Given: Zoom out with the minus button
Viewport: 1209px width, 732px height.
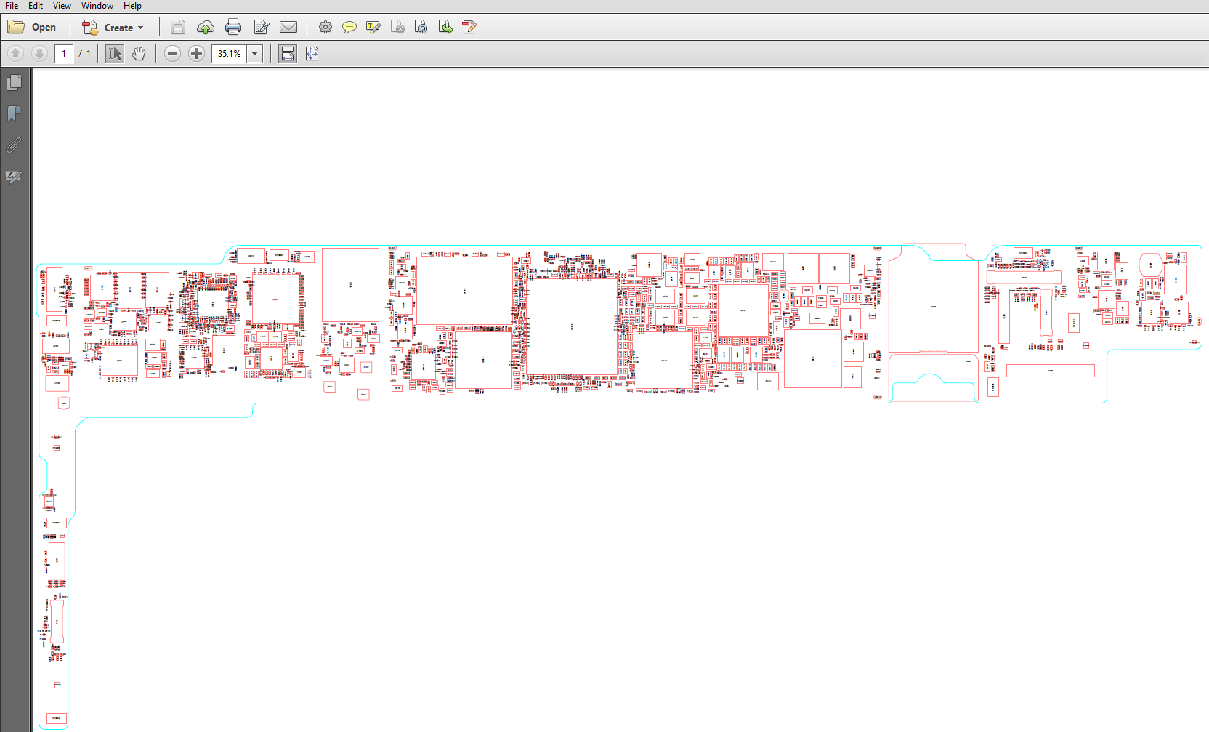Looking at the screenshot, I should pyautogui.click(x=172, y=54).
